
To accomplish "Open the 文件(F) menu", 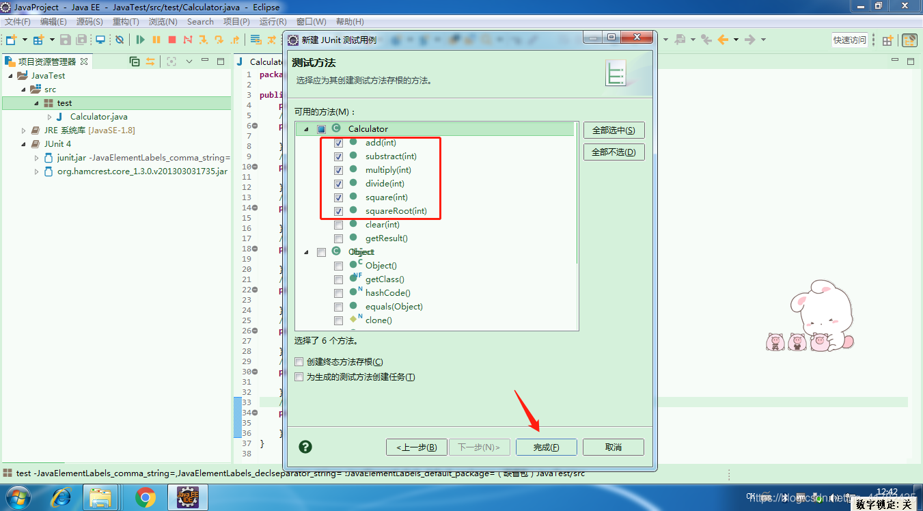I will point(18,22).
